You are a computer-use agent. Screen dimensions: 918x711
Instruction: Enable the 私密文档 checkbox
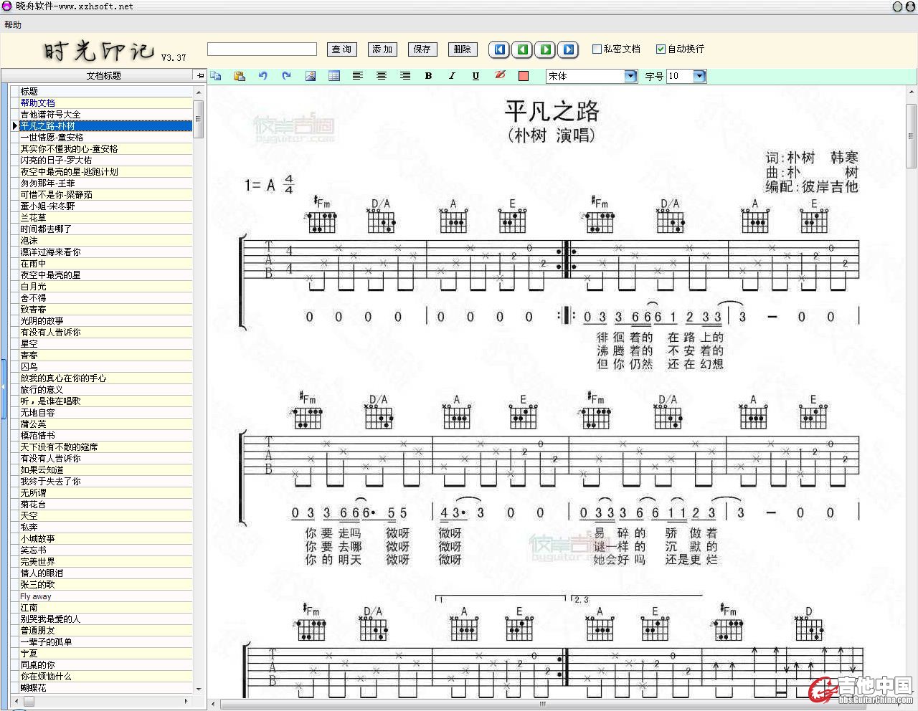pyautogui.click(x=597, y=49)
